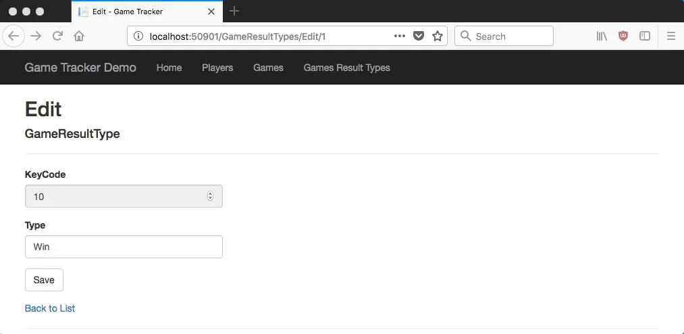Click the Edit page heading
Screen dimensions: 684x334
tap(43, 109)
